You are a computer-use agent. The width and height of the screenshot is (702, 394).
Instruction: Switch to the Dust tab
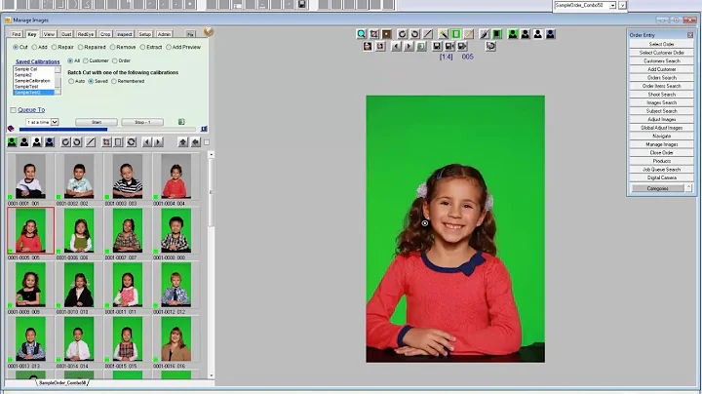coord(66,34)
